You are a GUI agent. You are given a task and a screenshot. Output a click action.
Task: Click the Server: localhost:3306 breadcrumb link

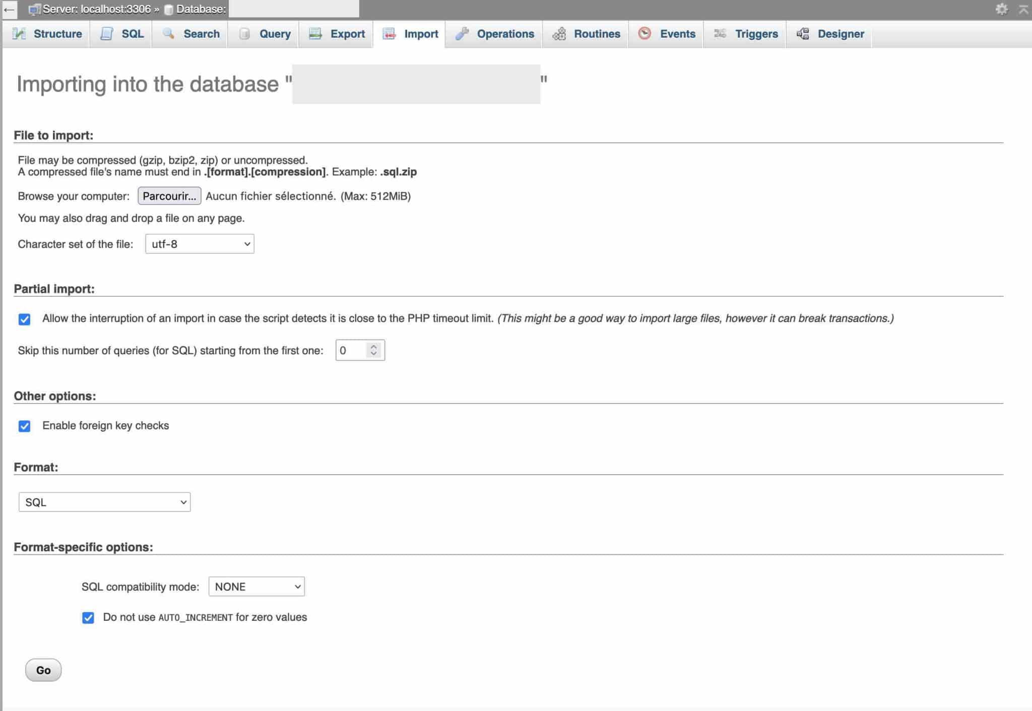pos(96,9)
